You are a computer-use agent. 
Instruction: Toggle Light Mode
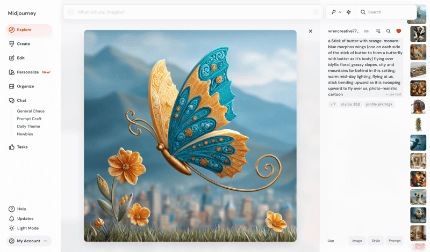point(28,228)
